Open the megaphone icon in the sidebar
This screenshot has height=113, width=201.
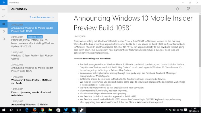click(4, 16)
